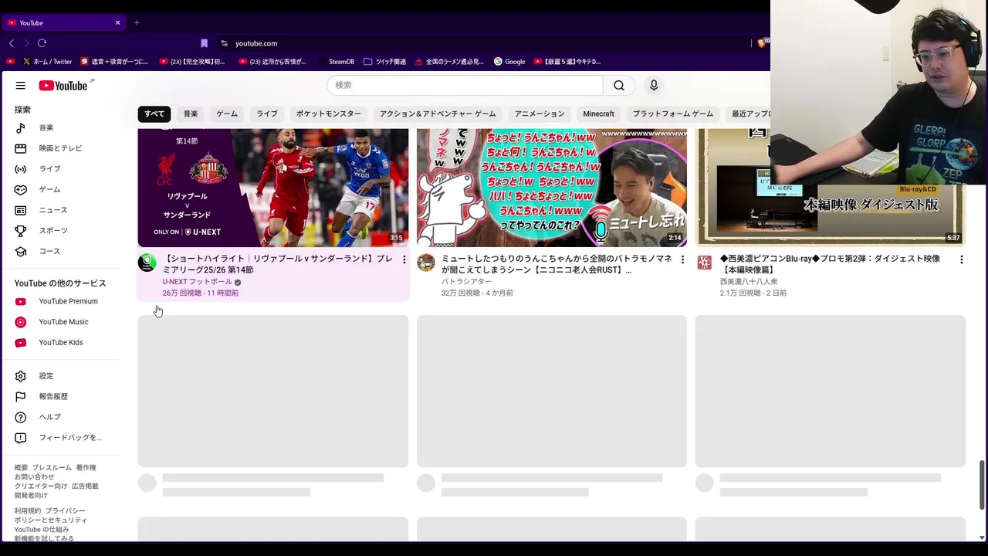Select プラットフォーム ゲーム filter chip
This screenshot has height=556, width=988.
coord(673,114)
